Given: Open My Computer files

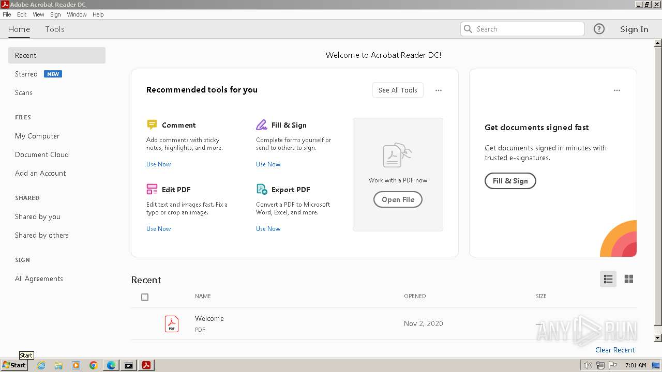Looking at the screenshot, I should pyautogui.click(x=37, y=136).
